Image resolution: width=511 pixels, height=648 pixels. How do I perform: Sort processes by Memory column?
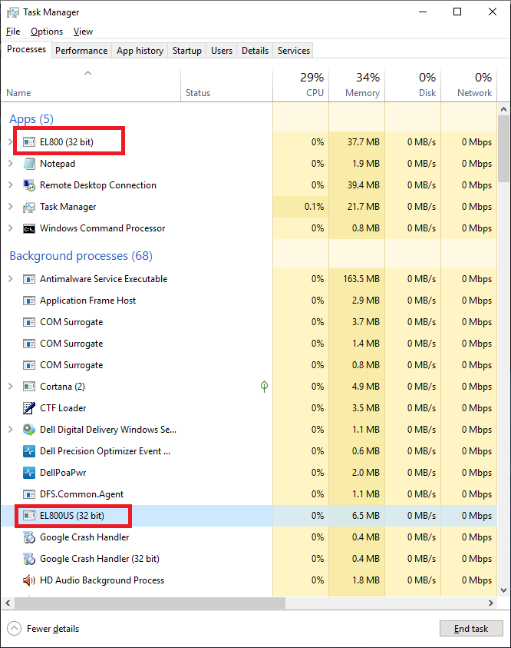coord(358,85)
